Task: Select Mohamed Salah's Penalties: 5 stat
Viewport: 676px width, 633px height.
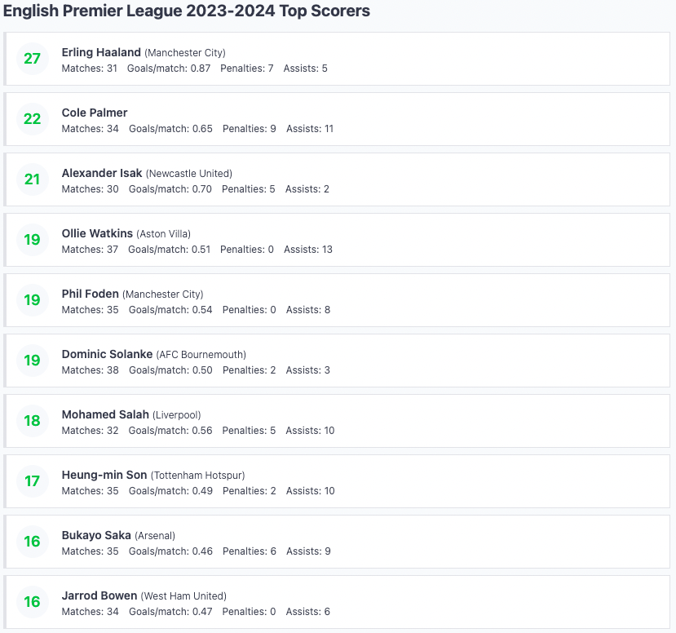Action: (x=249, y=431)
